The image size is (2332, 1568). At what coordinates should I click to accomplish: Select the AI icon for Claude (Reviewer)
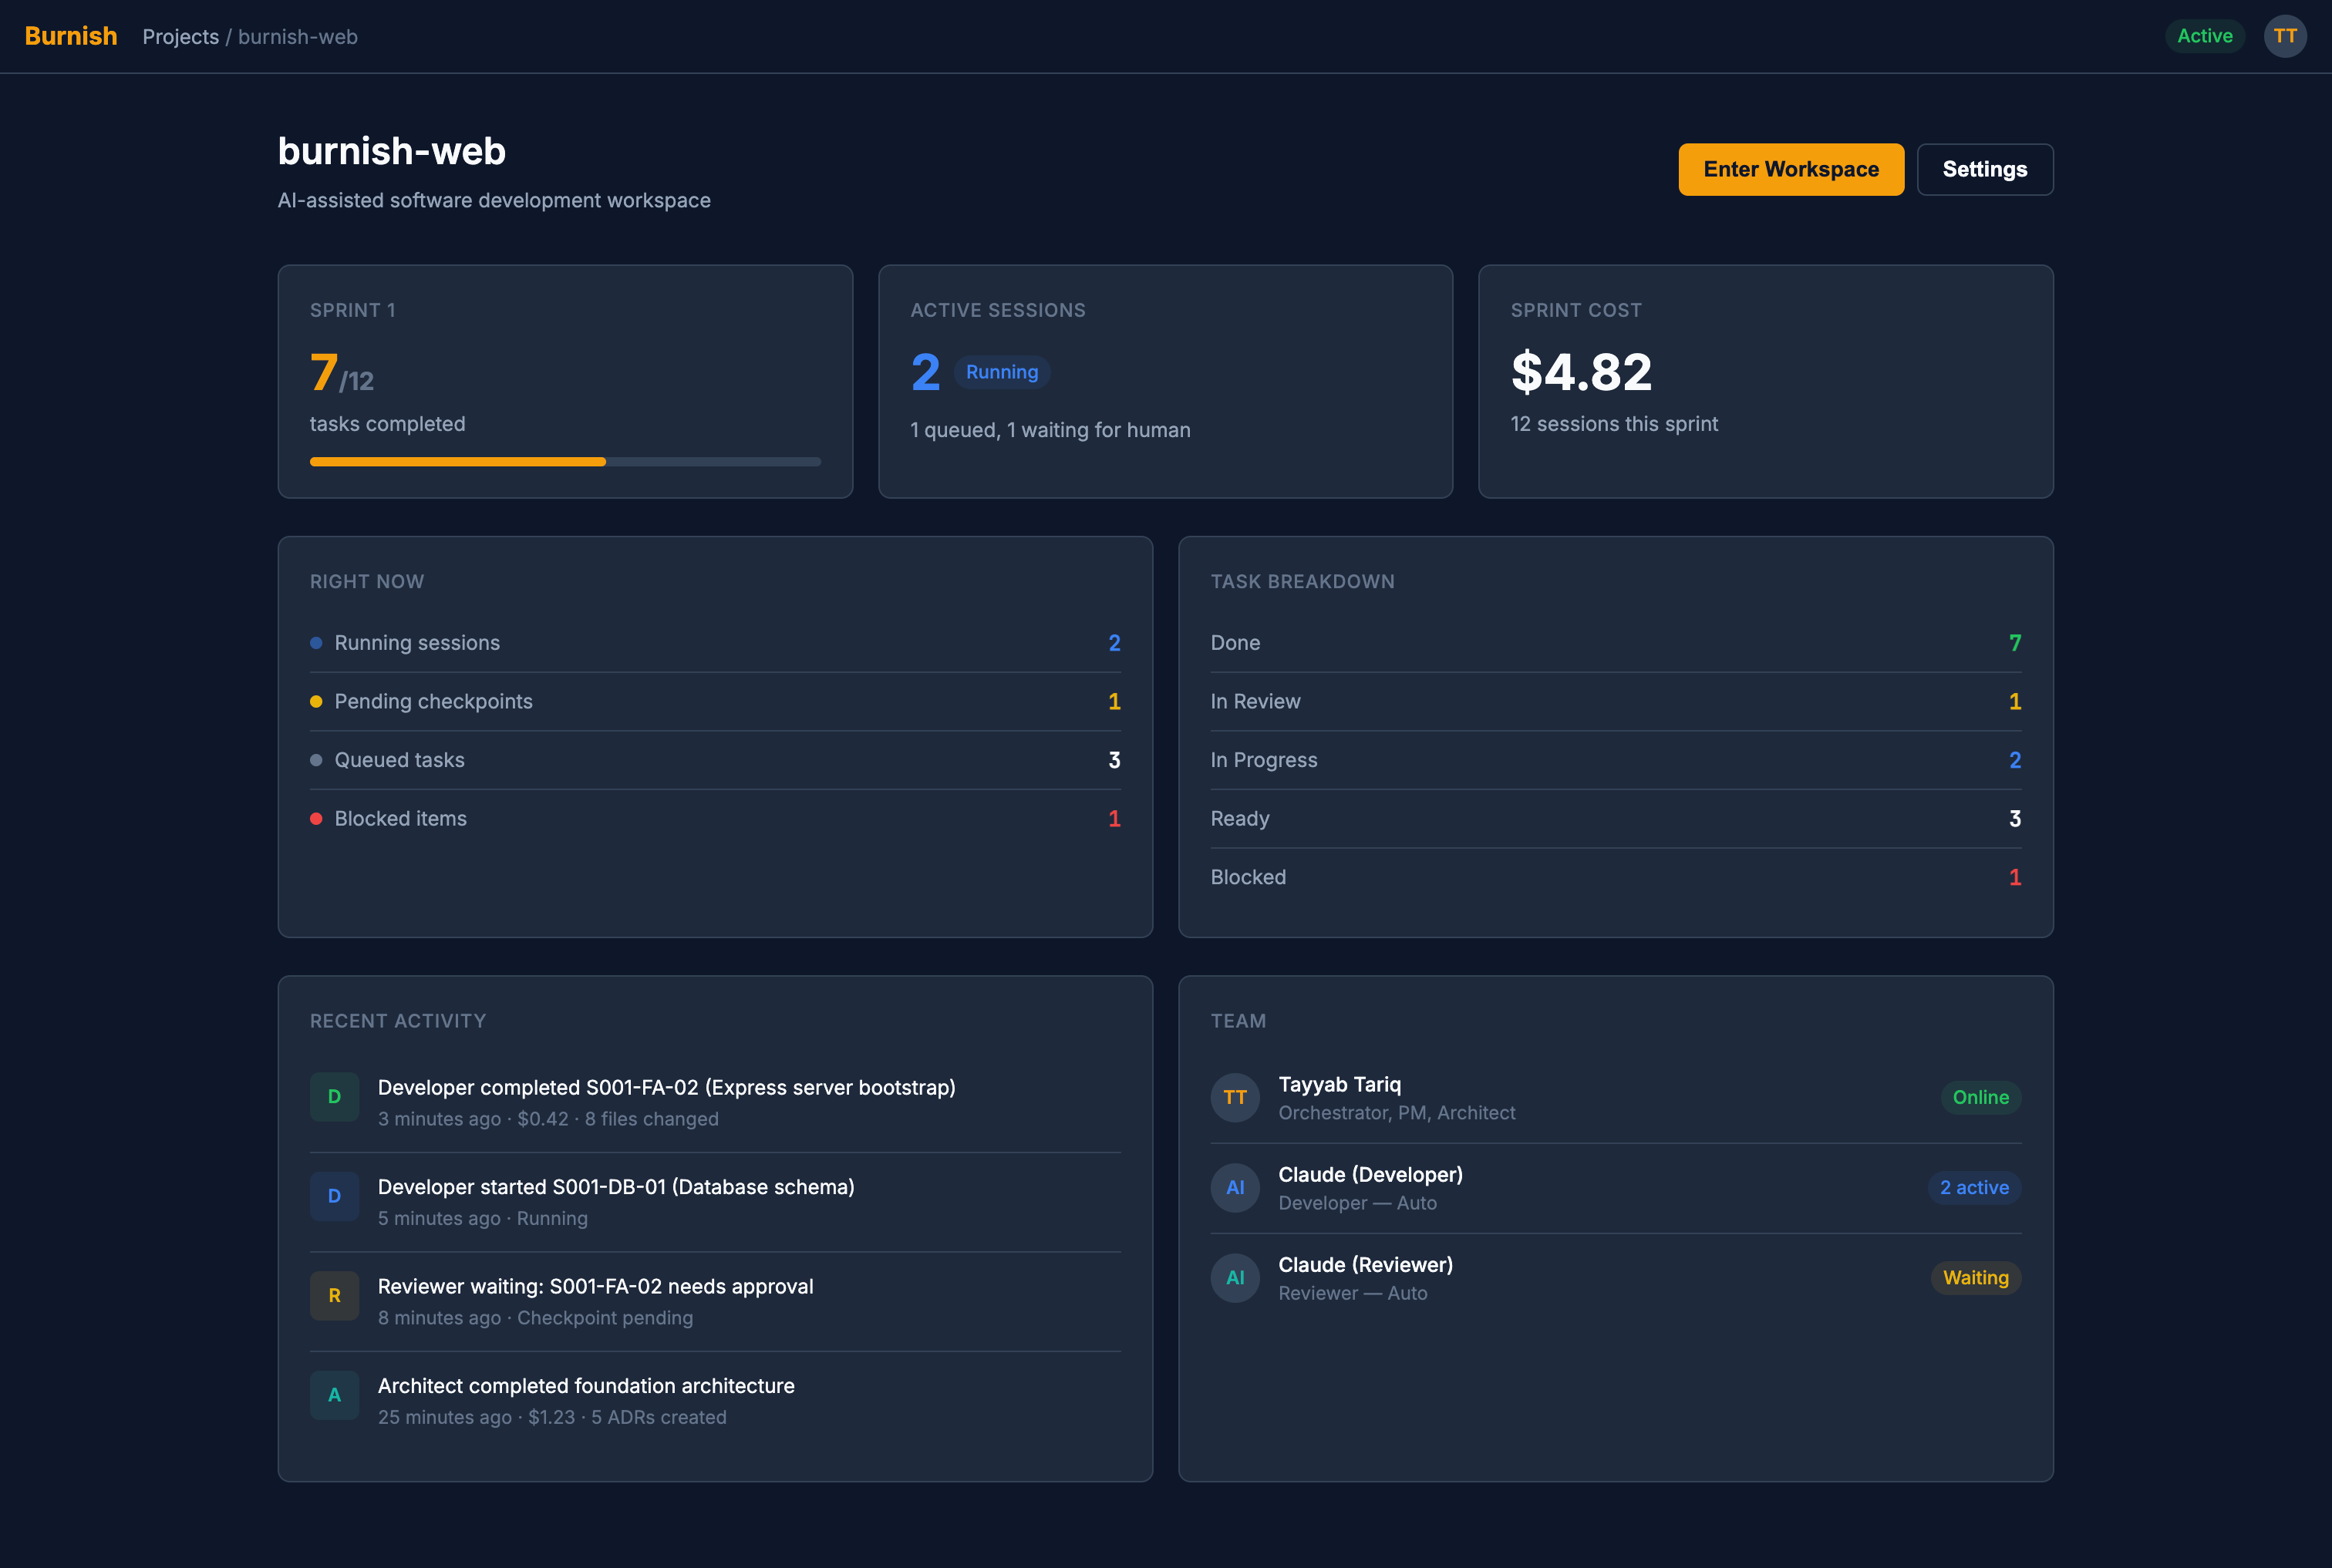tap(1235, 1277)
